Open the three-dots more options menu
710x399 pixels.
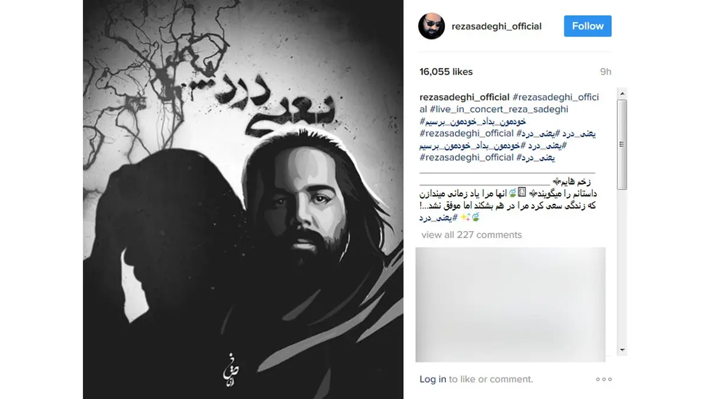tap(603, 379)
